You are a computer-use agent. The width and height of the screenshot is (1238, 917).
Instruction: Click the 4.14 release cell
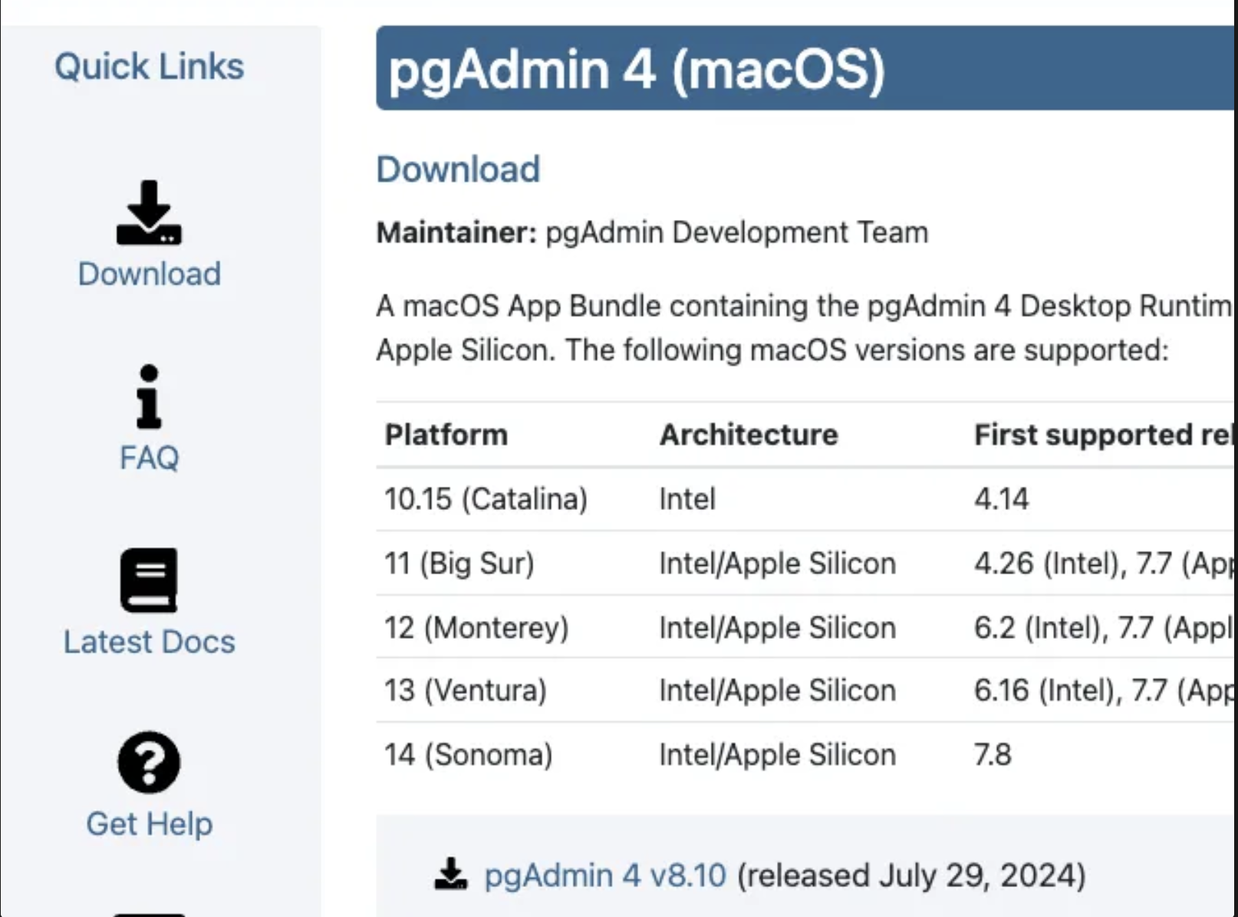(1001, 499)
